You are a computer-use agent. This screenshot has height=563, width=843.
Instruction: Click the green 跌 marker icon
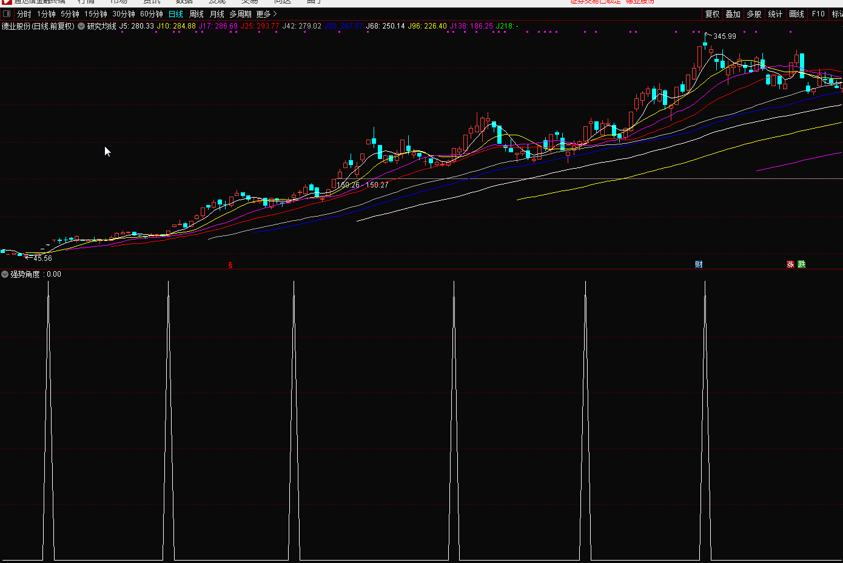pyautogui.click(x=802, y=265)
